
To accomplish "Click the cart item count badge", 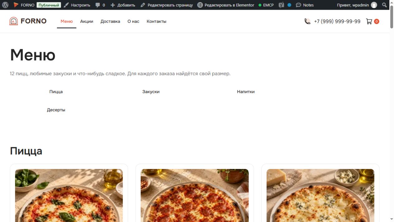I will tap(377, 22).
